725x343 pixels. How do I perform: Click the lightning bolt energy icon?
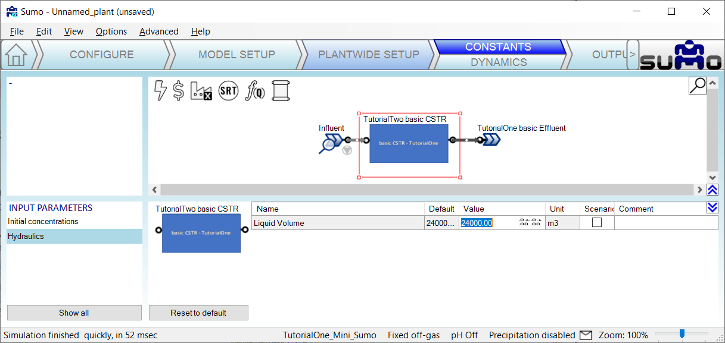tap(160, 90)
